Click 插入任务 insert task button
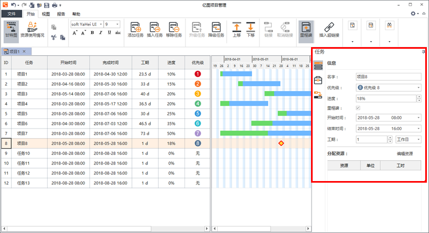 tap(154, 30)
